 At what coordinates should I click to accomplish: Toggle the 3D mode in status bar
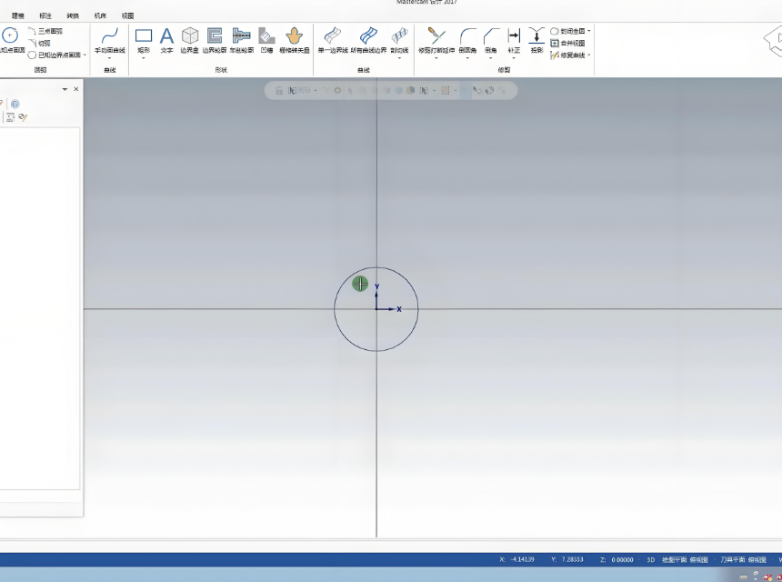[650, 560]
